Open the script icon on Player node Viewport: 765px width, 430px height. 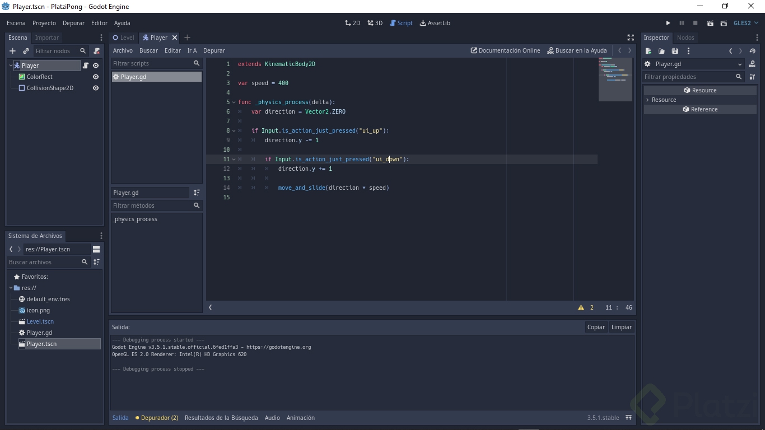click(86, 66)
